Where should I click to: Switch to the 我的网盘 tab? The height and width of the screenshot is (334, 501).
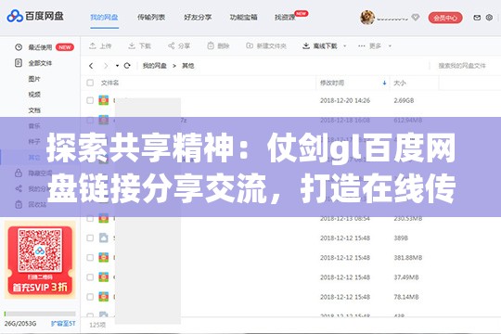click(104, 18)
